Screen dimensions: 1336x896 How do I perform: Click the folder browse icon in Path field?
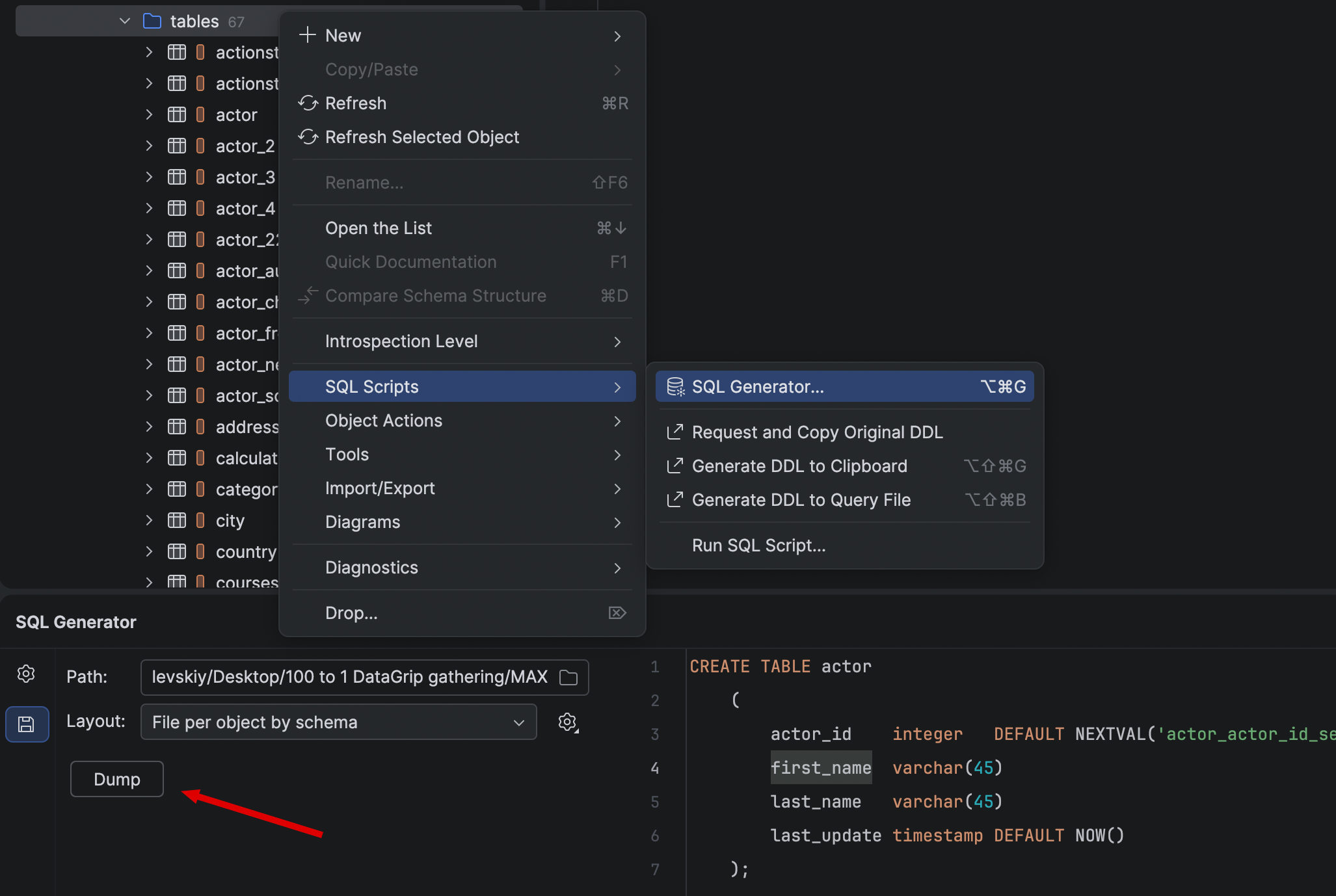pos(568,678)
